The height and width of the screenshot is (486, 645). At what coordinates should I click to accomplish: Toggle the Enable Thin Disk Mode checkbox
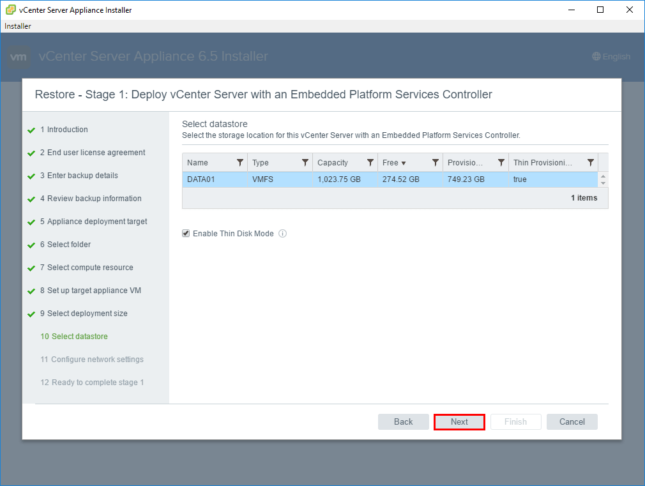(186, 234)
